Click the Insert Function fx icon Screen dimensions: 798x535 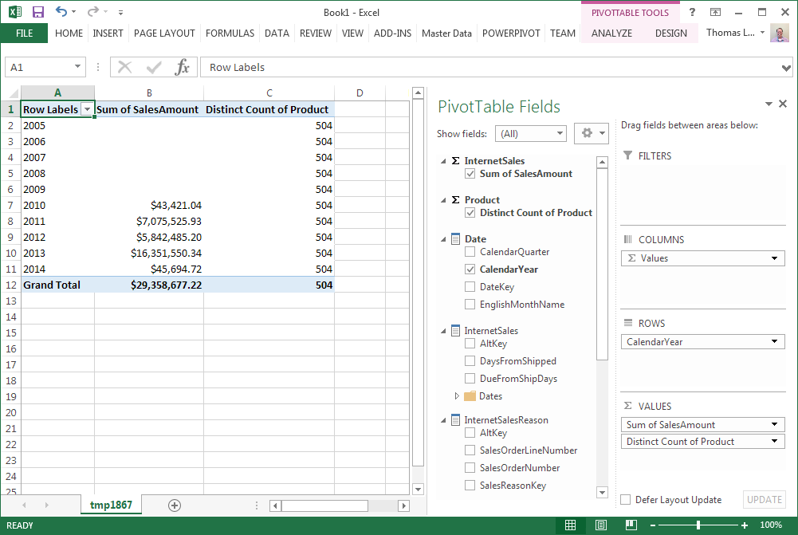click(183, 67)
